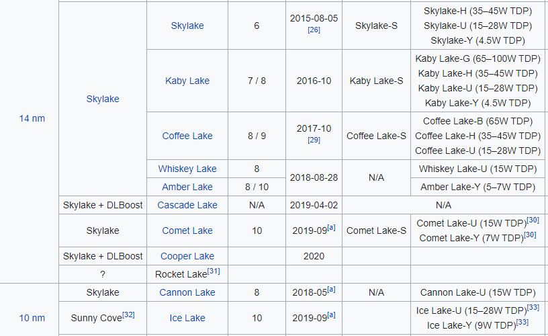The width and height of the screenshot is (548, 336).
Task: Open the 14 nm process link
Action: click(x=32, y=118)
